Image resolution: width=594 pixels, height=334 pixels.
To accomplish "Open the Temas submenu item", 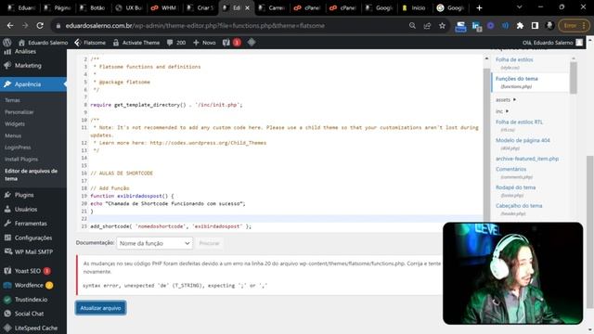I will [12, 100].
